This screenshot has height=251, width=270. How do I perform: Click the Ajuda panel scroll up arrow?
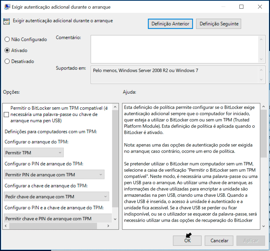coord(264,106)
